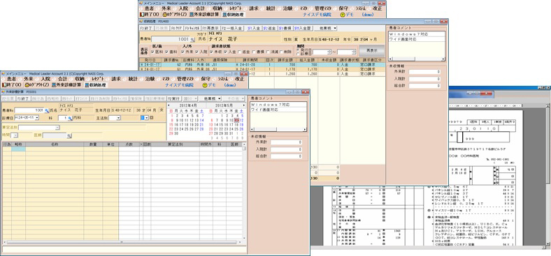
Task: Select the bill row with 請求金額 700
Action: point(262,65)
